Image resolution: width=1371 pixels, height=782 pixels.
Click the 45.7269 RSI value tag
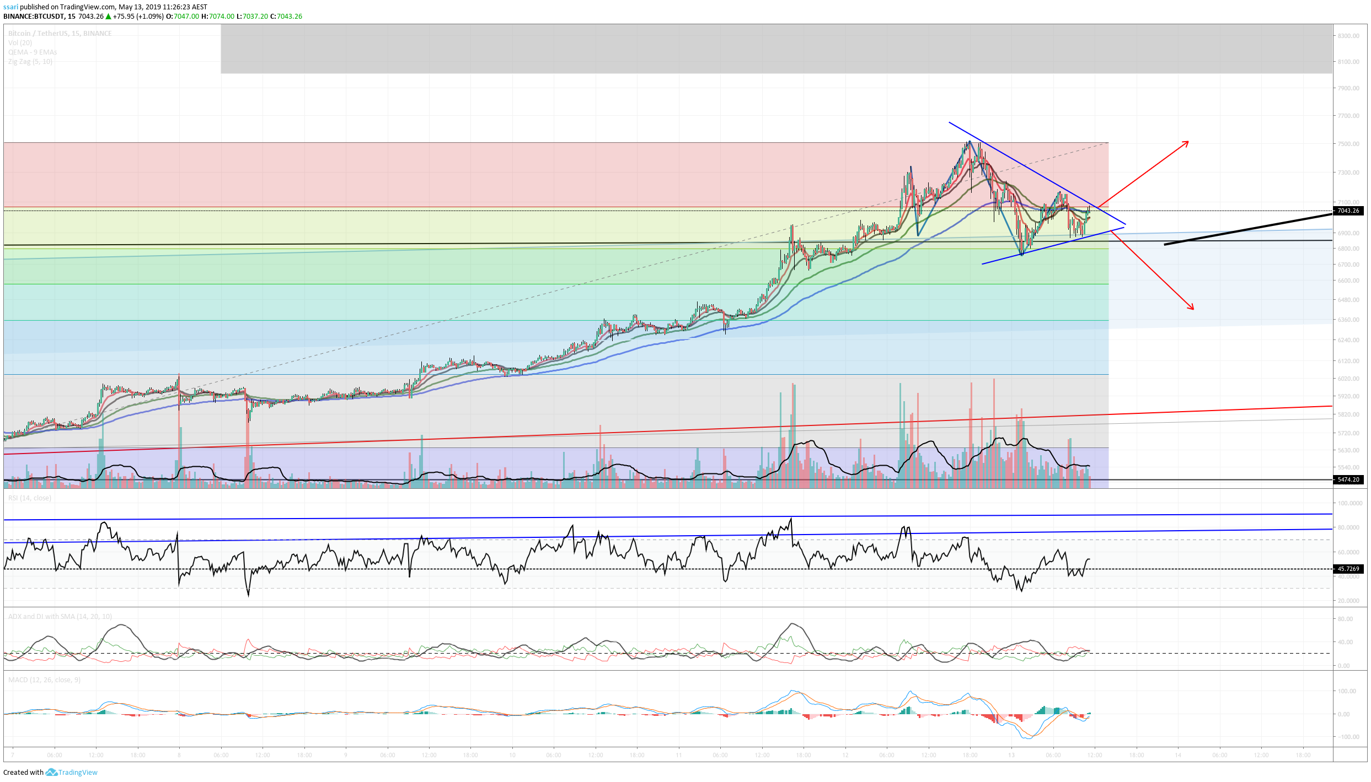click(1348, 569)
